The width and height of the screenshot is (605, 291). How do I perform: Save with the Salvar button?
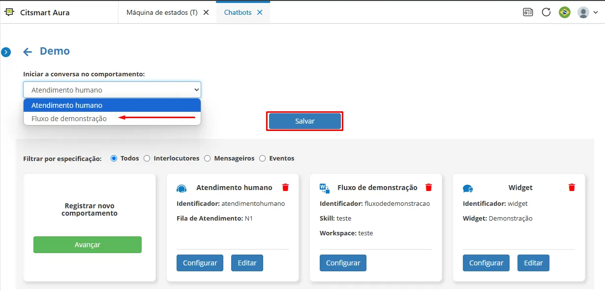[x=305, y=121]
